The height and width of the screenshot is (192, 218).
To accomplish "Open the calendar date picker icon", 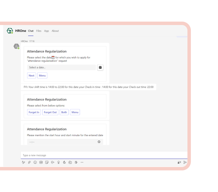I will (x=100, y=68).
